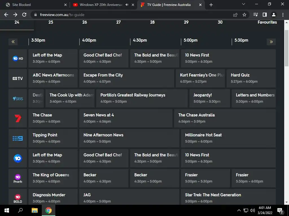The height and width of the screenshot is (216, 289).
Task: Open the notification center icon
Action: click(280, 211)
